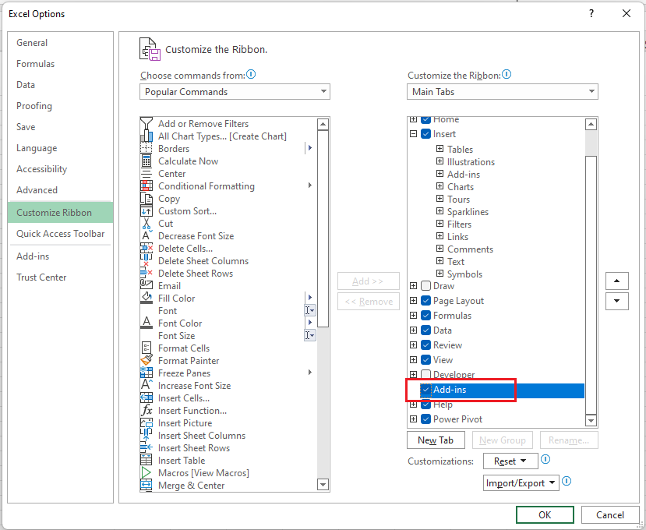Click the Decrease Font Size icon

coord(146,235)
